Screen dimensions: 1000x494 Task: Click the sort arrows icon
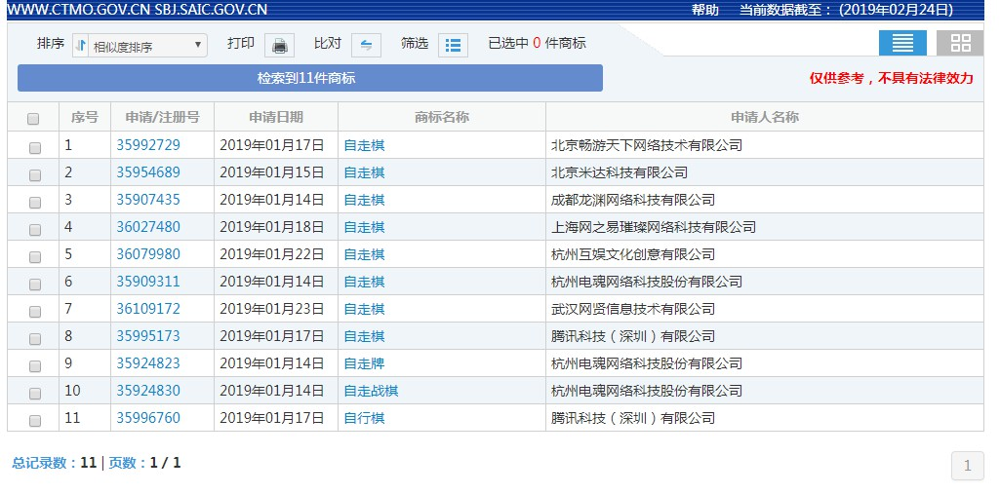81,46
